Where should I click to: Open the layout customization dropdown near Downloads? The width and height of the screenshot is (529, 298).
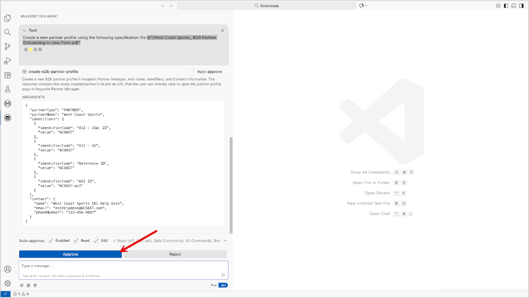click(x=498, y=6)
